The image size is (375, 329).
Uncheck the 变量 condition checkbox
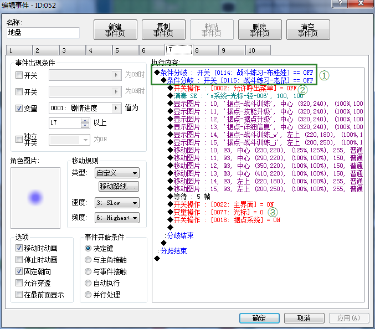(19, 108)
